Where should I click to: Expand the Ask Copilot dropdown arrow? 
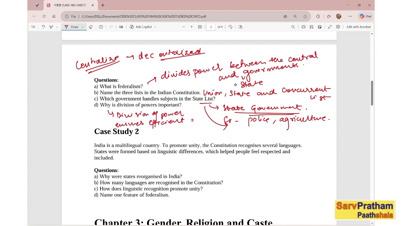click(x=155, y=27)
